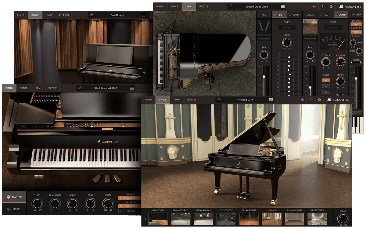This screenshot has height=229, width=366.
Task: Open gear settings in Concert Grand Close window
Action: (331, 6)
